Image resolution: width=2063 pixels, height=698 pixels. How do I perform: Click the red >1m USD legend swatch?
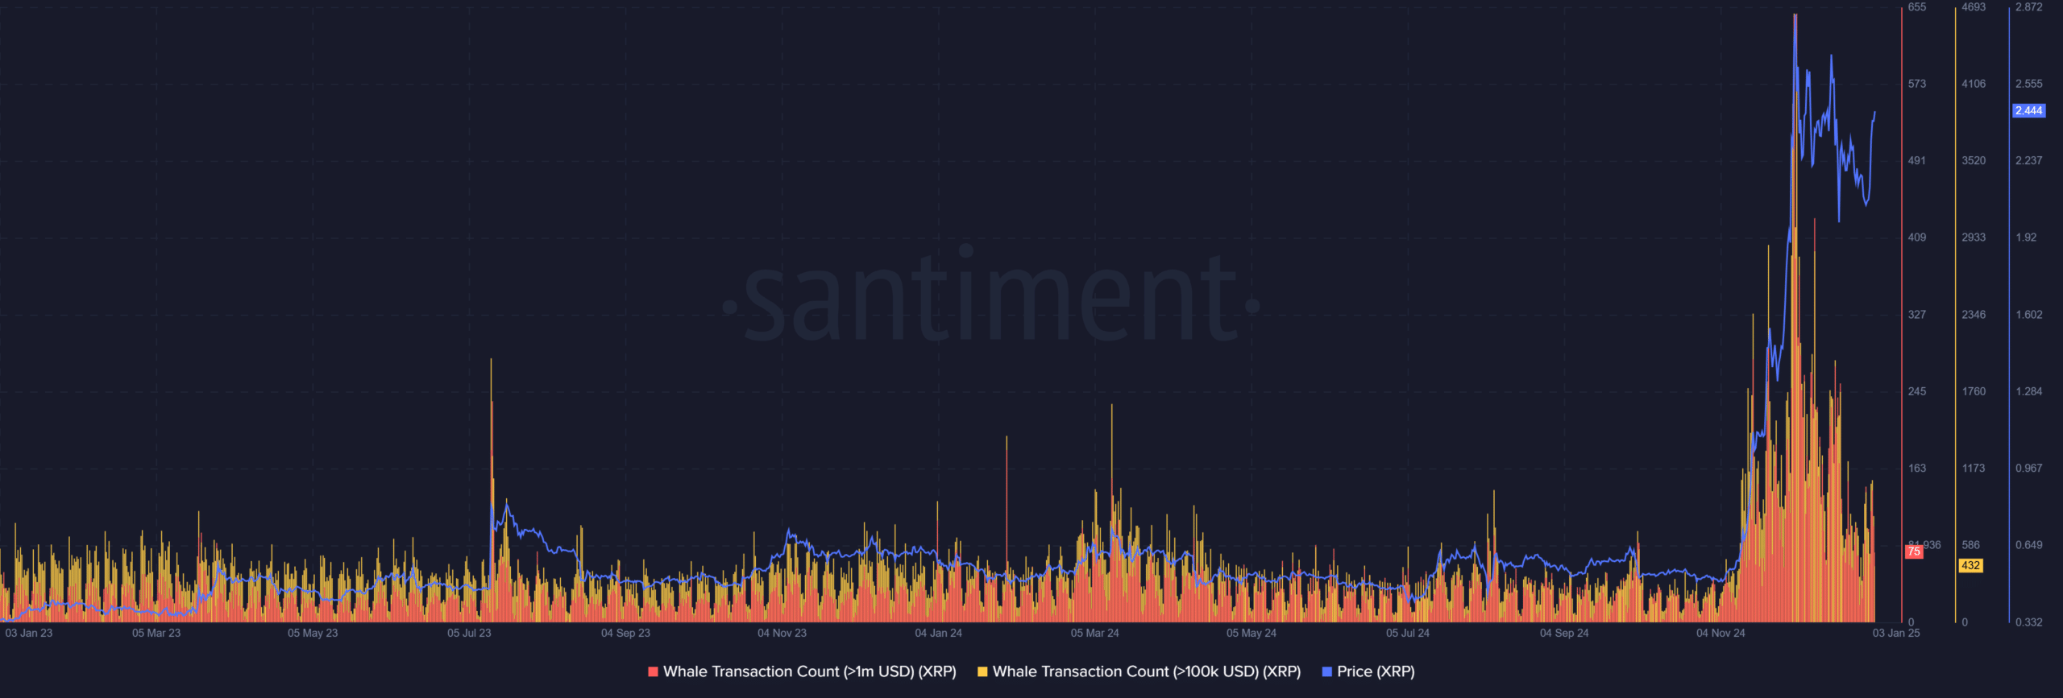point(653,671)
